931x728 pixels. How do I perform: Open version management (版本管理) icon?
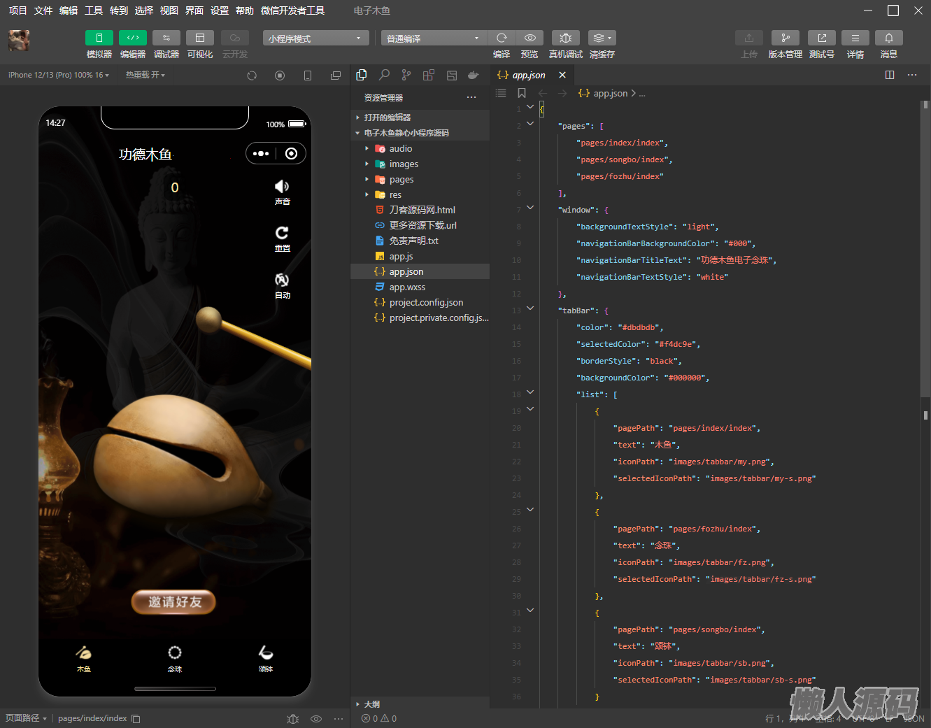point(785,38)
